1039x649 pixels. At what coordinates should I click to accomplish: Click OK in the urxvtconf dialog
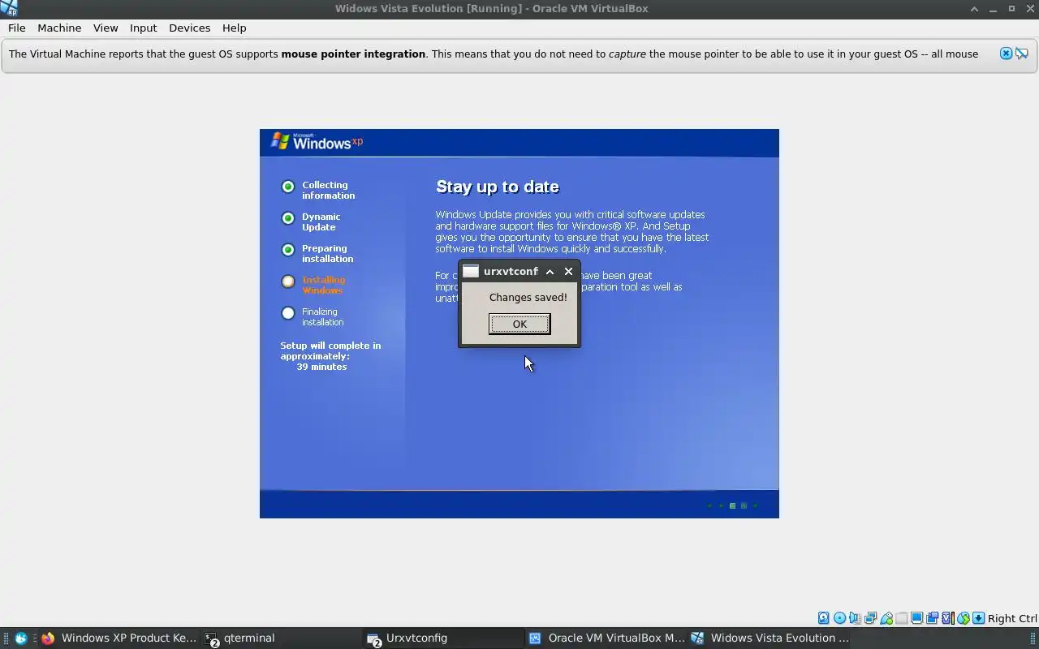[x=519, y=324]
